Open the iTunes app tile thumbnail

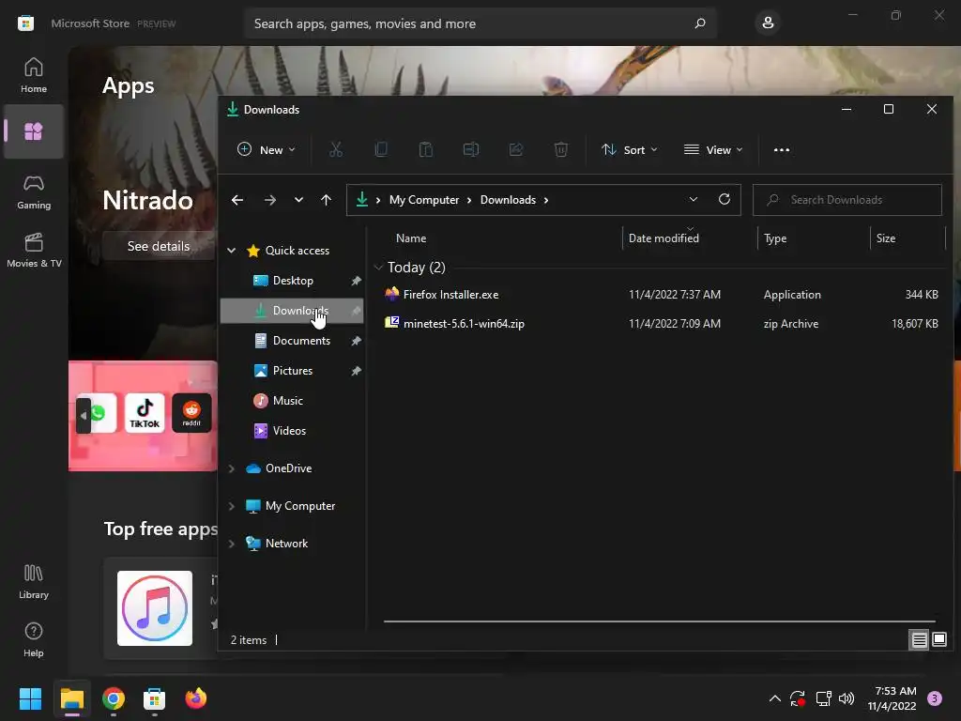(x=155, y=608)
